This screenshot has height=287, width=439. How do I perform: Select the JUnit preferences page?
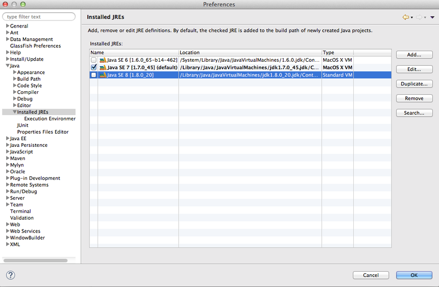pos(22,125)
